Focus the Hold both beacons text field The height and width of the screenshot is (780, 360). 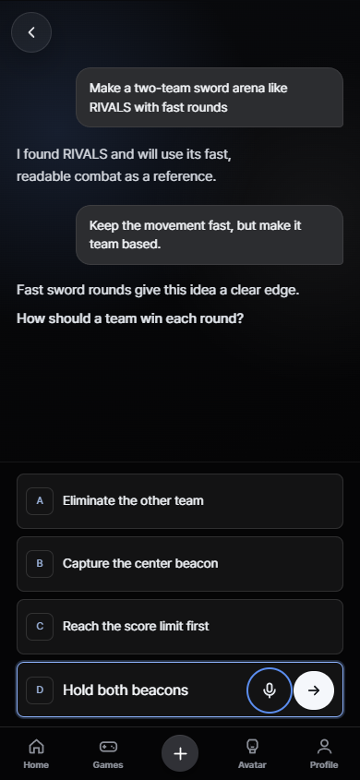coord(150,690)
